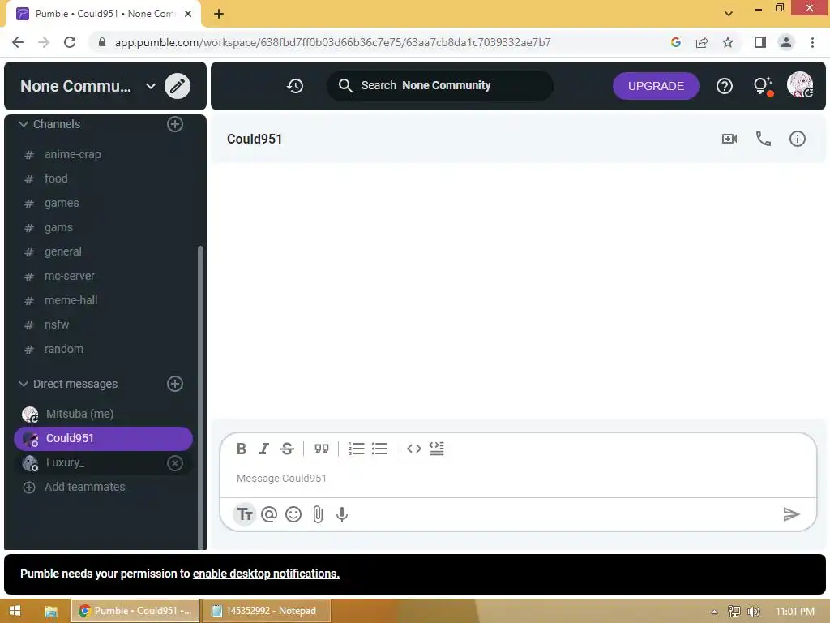Image resolution: width=830 pixels, height=623 pixels.
Task: Collapse the Direct messages section
Action: point(24,384)
